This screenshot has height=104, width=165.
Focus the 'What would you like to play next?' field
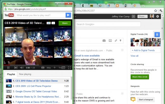click(40, 15)
